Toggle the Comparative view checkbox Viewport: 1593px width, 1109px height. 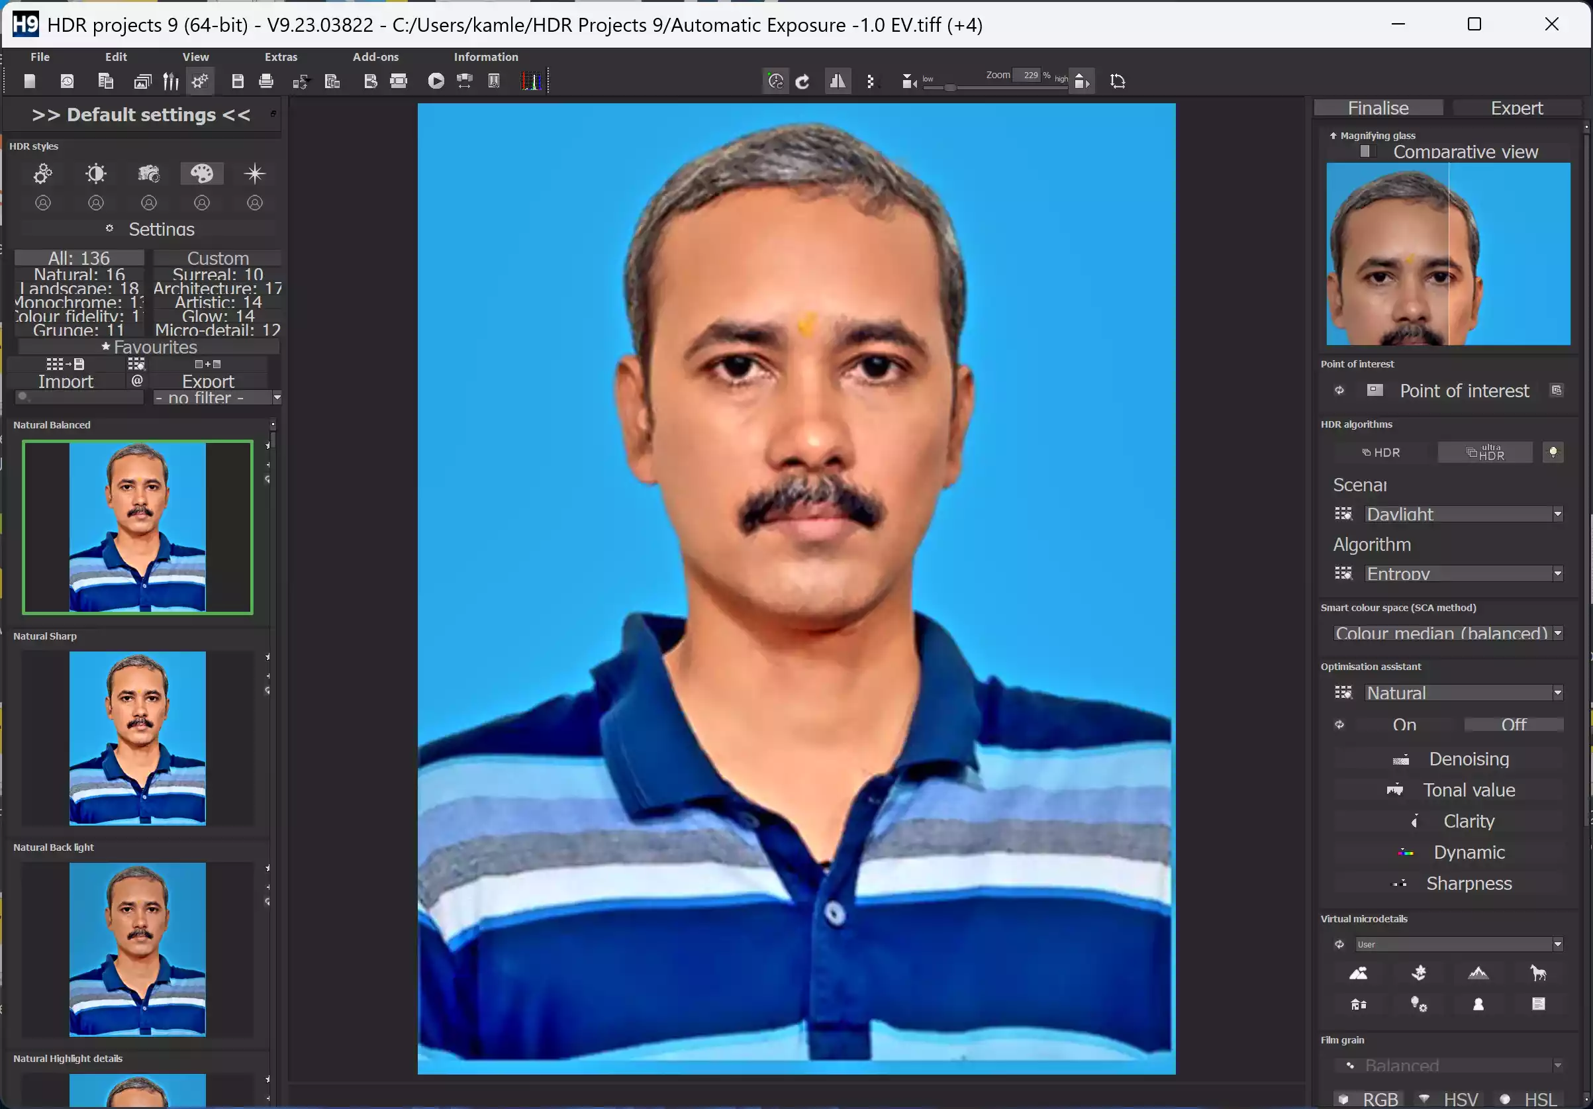click(x=1365, y=152)
